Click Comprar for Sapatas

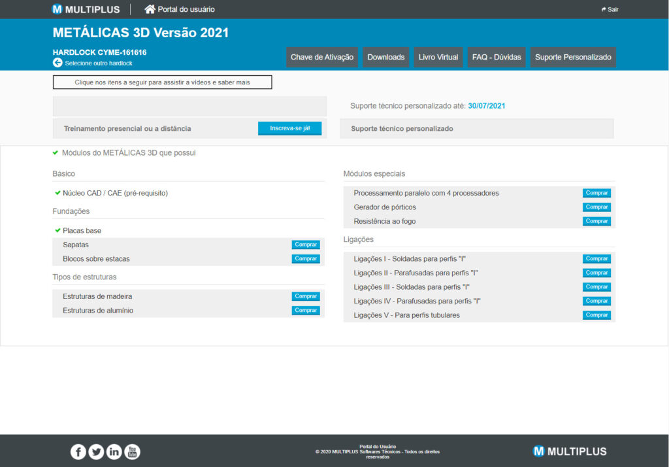point(306,245)
